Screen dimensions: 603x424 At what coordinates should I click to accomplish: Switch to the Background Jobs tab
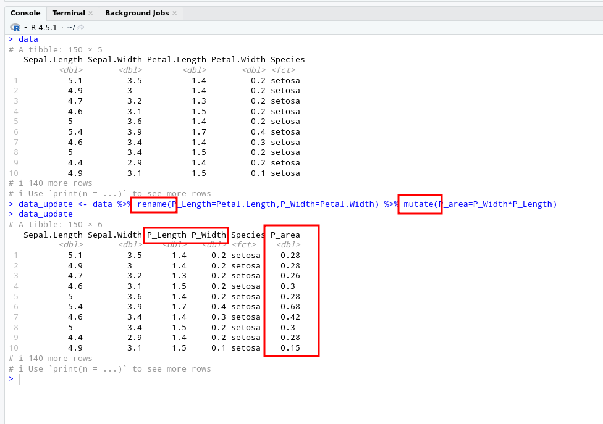click(x=137, y=13)
